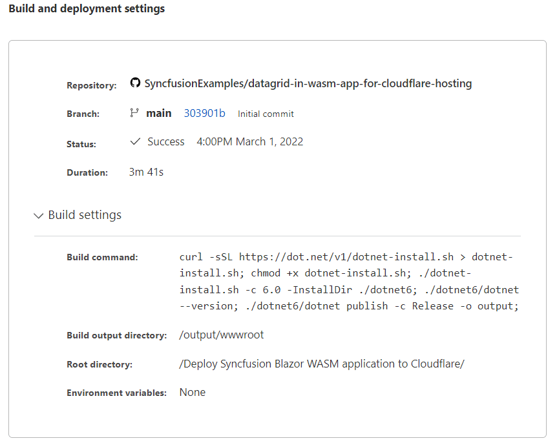
Task: Click the git branch icon next to main
Action: pyautogui.click(x=134, y=113)
